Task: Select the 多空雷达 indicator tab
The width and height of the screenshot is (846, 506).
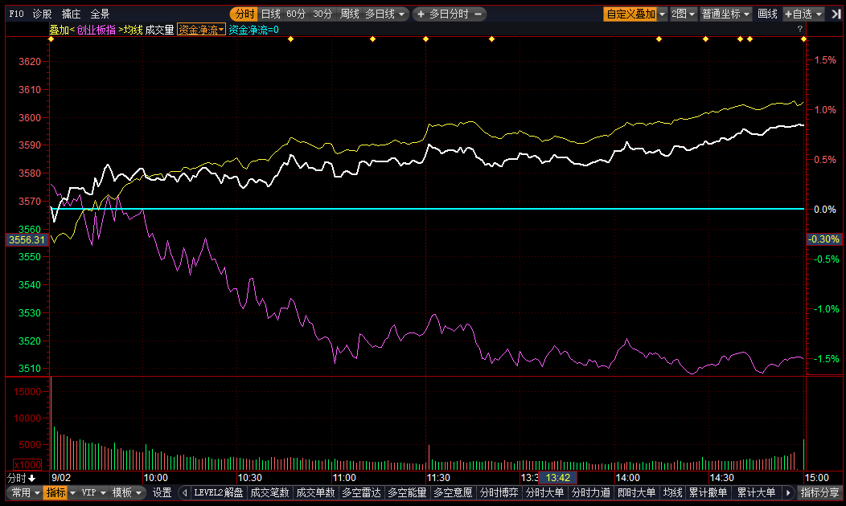Action: point(361,492)
